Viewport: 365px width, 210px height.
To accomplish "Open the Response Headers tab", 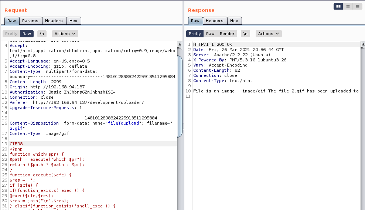I will coord(214,21).
